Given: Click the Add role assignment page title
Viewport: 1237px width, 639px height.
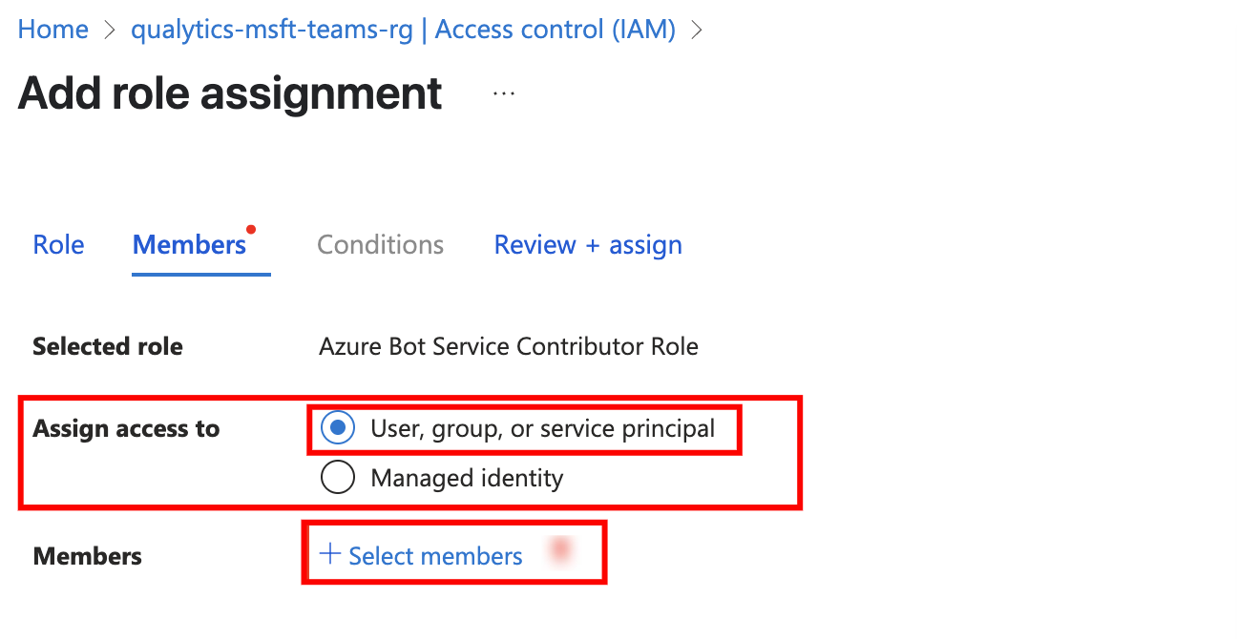Looking at the screenshot, I should [229, 93].
